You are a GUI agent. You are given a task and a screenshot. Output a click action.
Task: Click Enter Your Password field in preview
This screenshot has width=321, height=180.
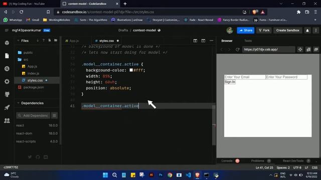[x=286, y=77]
